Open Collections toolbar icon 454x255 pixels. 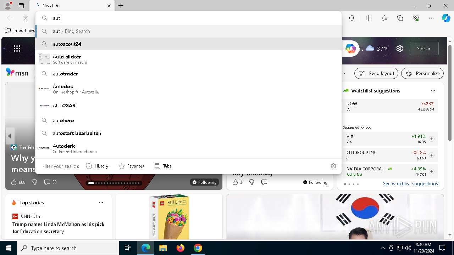400,18
